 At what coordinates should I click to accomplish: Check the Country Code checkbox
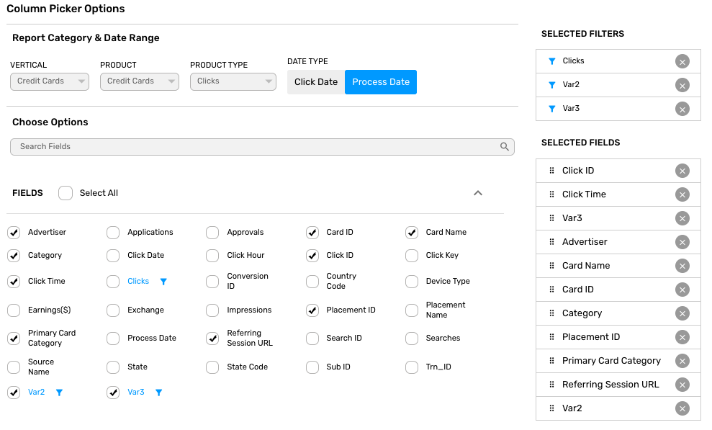pyautogui.click(x=312, y=282)
